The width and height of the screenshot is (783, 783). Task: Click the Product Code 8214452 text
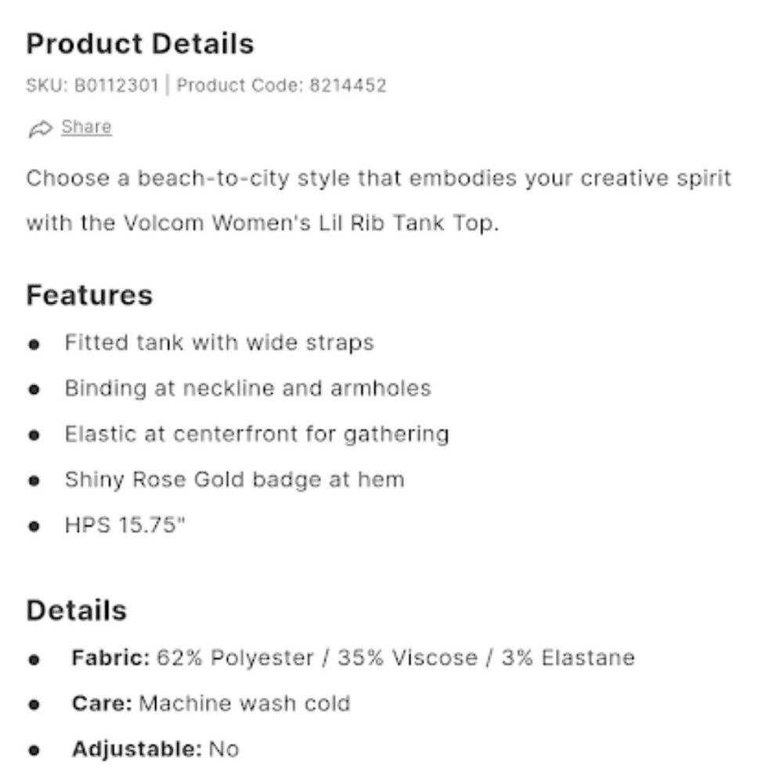pyautogui.click(x=282, y=85)
